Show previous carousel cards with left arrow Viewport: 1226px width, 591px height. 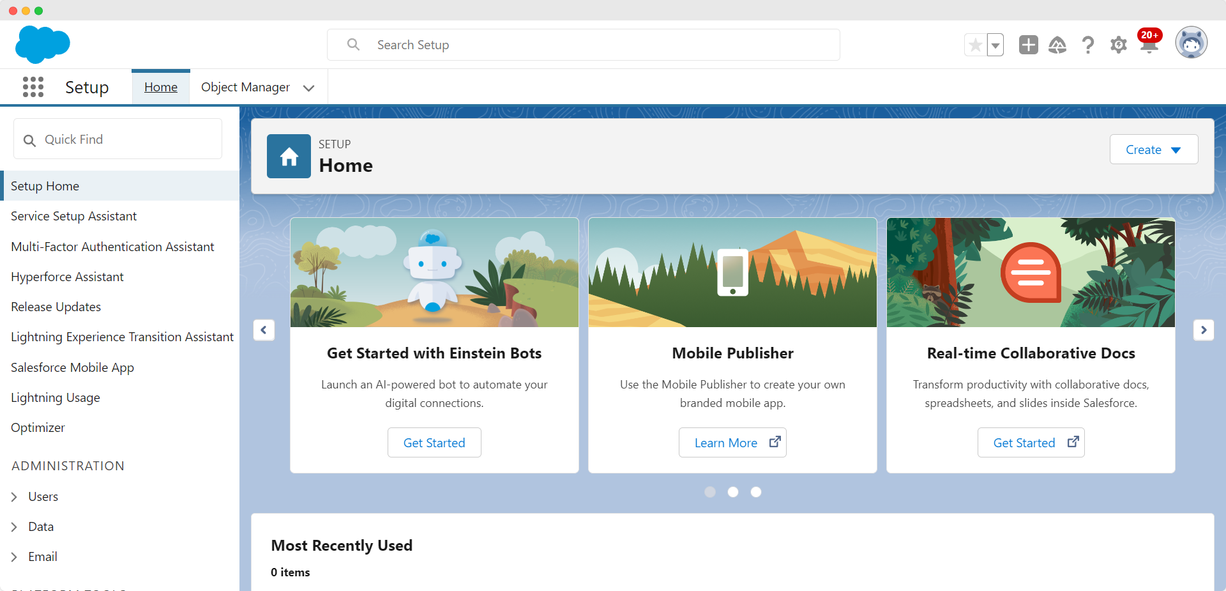coord(264,330)
